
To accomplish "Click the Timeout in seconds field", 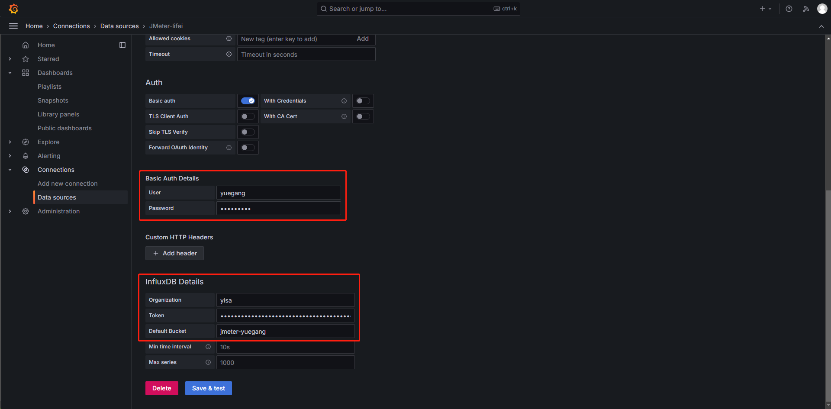I will click(x=306, y=54).
